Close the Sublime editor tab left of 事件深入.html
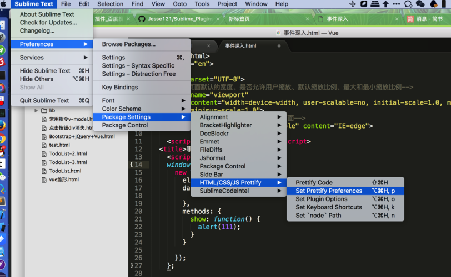This screenshot has height=277, width=451. coord(208,46)
